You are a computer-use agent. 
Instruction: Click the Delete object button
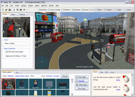82,85
